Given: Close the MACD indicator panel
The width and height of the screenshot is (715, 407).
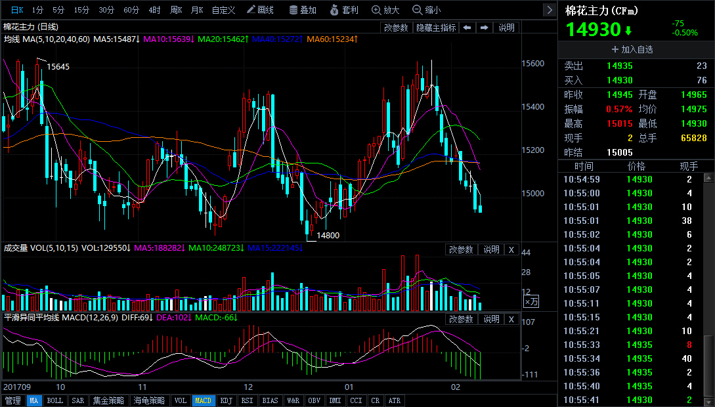Looking at the screenshot, I should pos(511,319).
